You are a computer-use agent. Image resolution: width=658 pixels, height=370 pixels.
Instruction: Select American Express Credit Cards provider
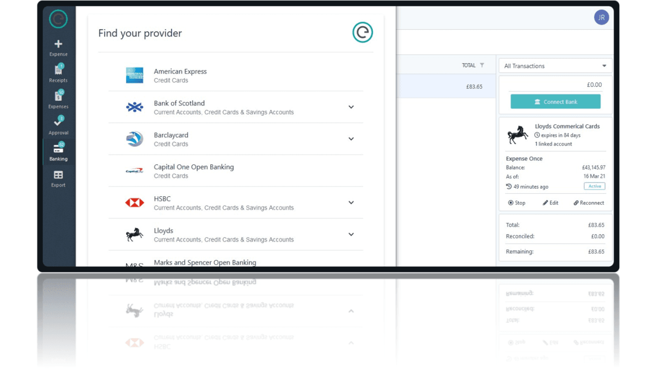click(235, 76)
